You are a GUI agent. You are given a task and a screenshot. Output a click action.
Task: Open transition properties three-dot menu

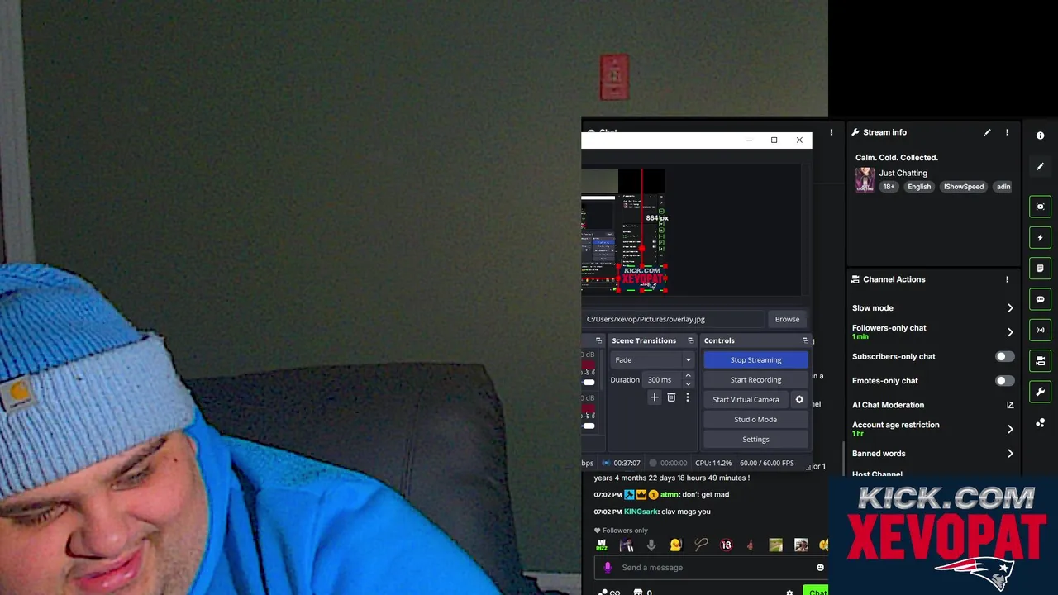click(687, 397)
